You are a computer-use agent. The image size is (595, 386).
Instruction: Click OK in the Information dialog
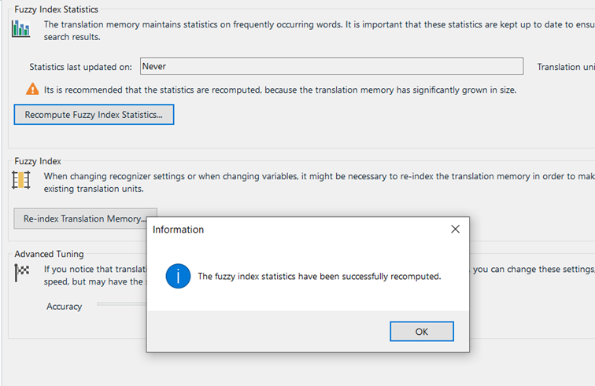coord(422,332)
